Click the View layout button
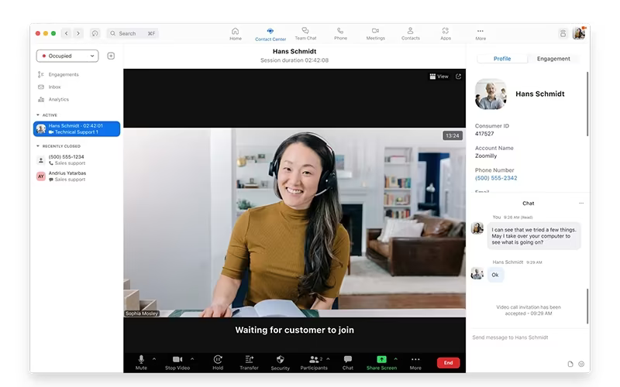The height and width of the screenshot is (387, 620). pos(439,77)
